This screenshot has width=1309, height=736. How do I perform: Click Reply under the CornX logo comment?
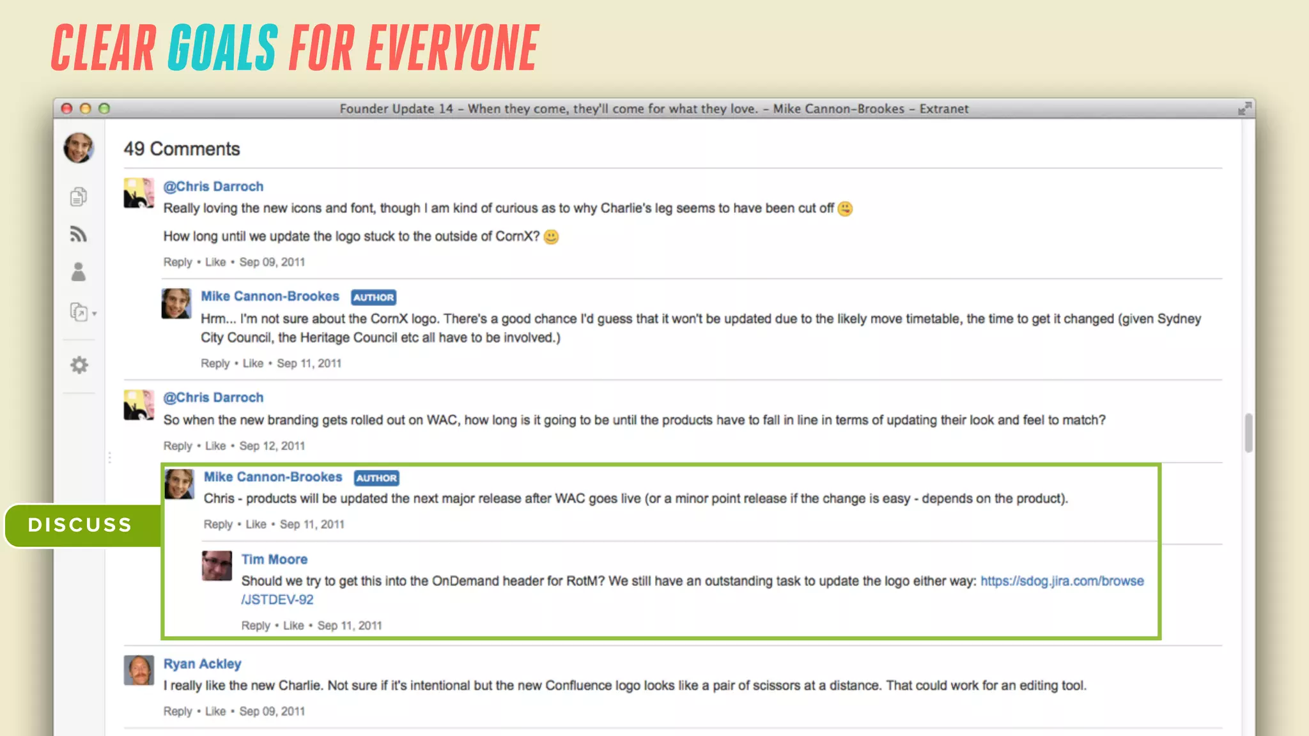(215, 364)
